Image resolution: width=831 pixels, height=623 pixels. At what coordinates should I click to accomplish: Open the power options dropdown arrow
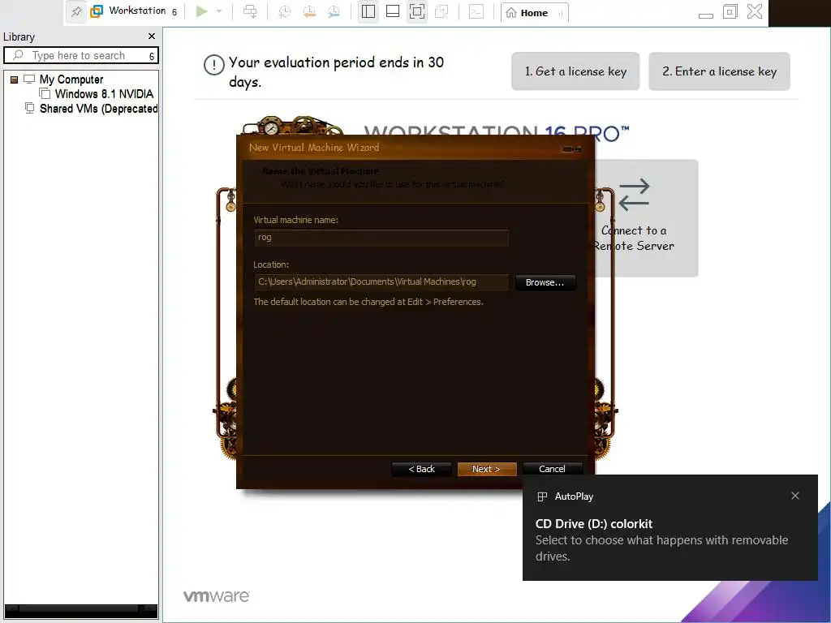[x=219, y=11]
